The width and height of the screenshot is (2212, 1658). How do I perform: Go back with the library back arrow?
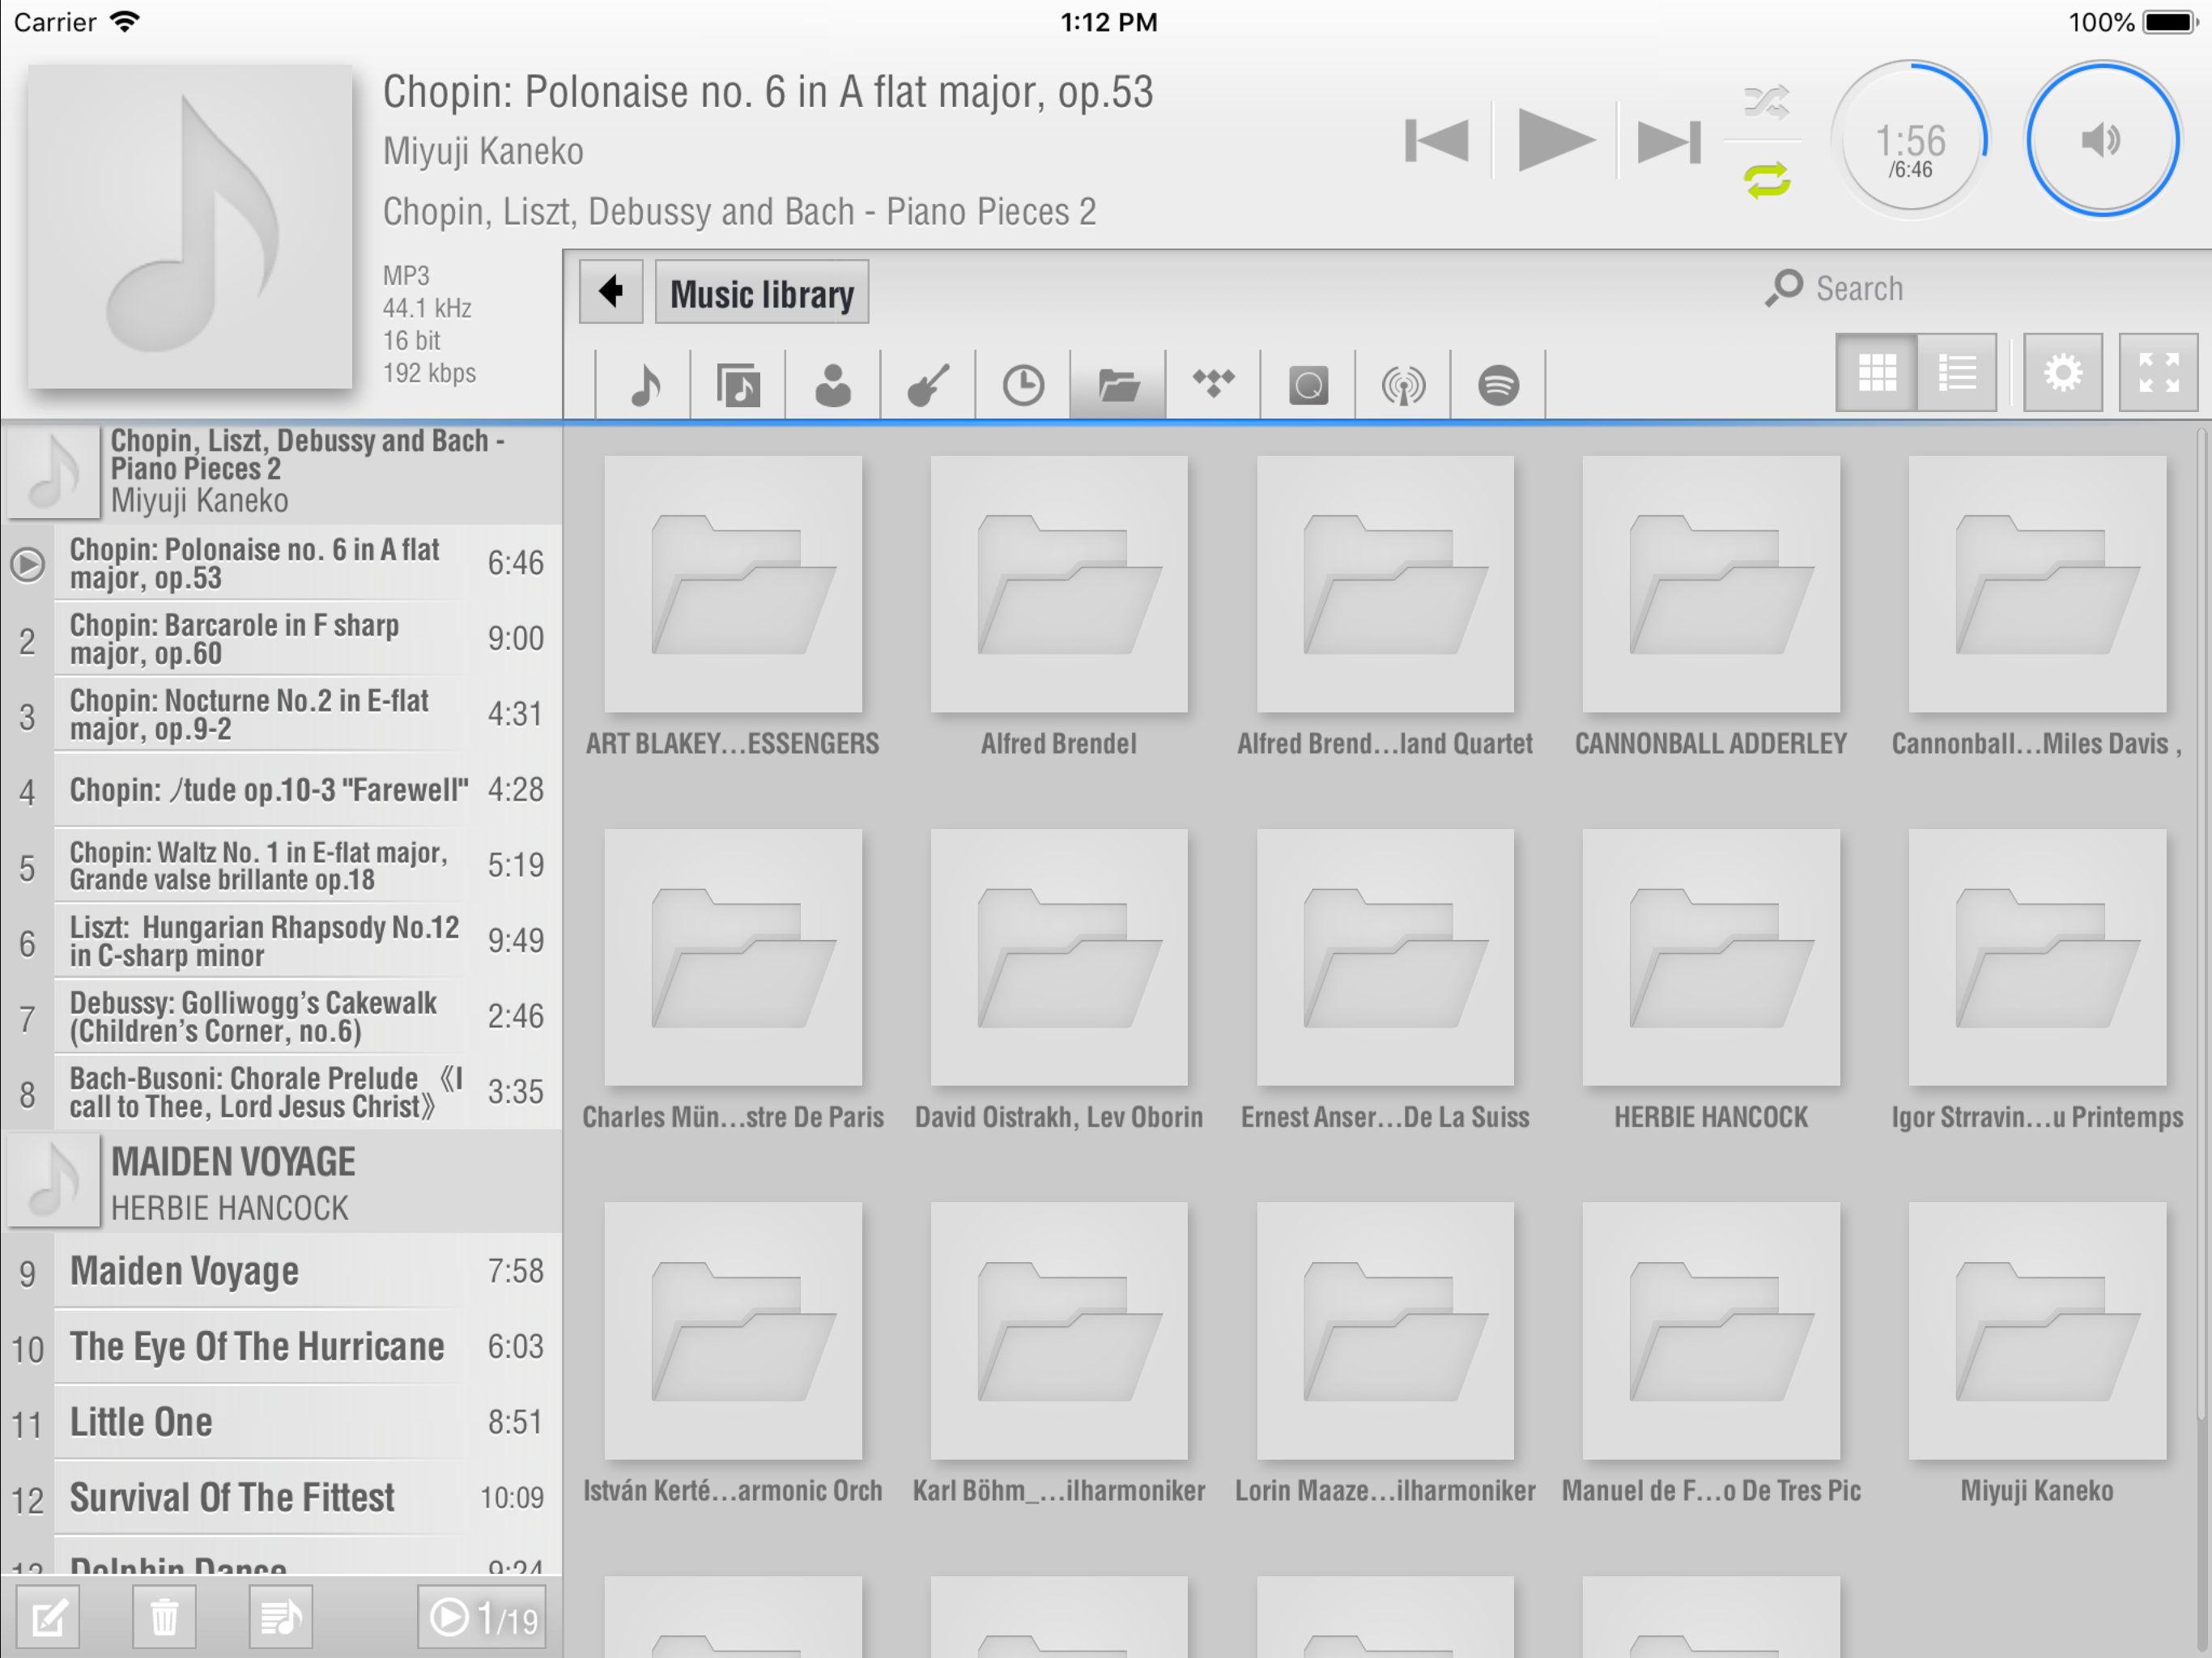pos(611,292)
